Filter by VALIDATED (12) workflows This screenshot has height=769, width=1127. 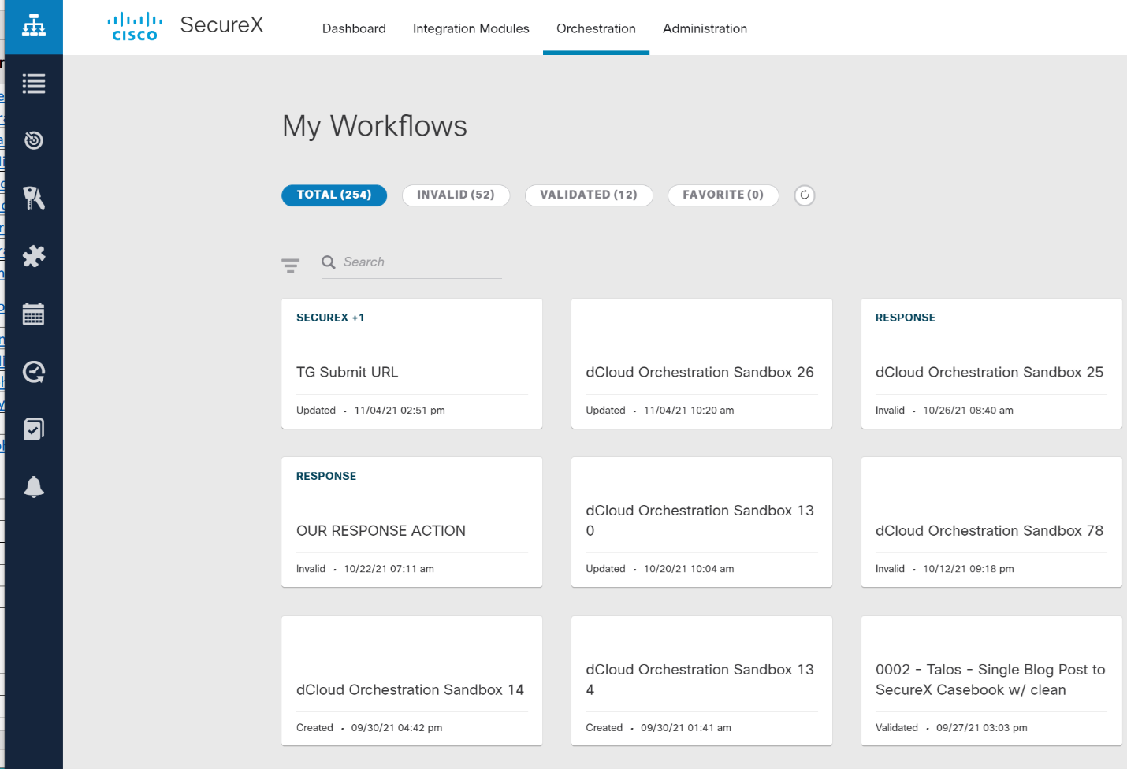(589, 195)
